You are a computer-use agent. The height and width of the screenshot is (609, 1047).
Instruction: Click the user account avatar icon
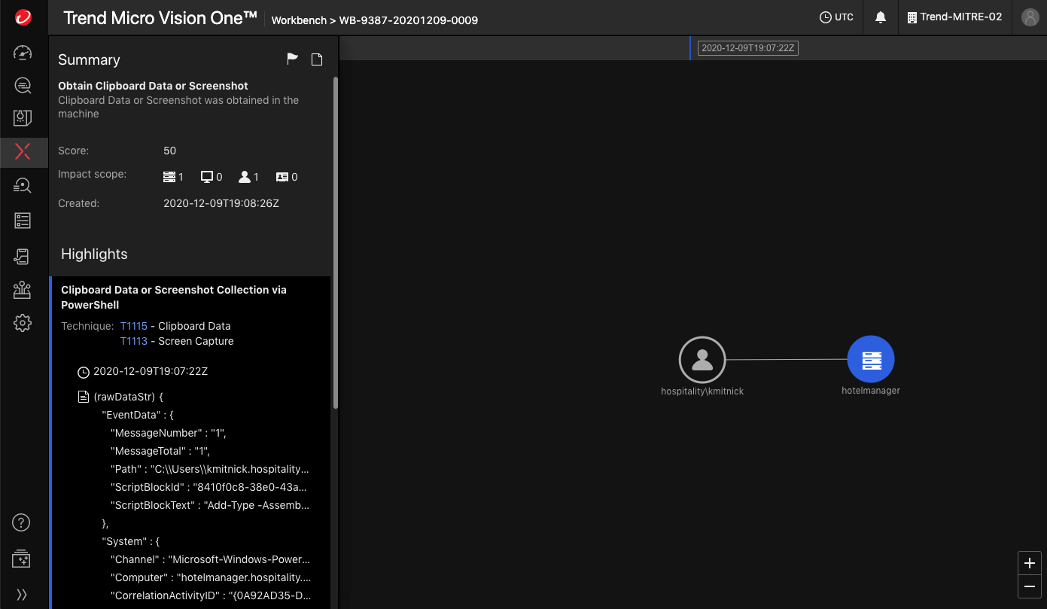1030,17
